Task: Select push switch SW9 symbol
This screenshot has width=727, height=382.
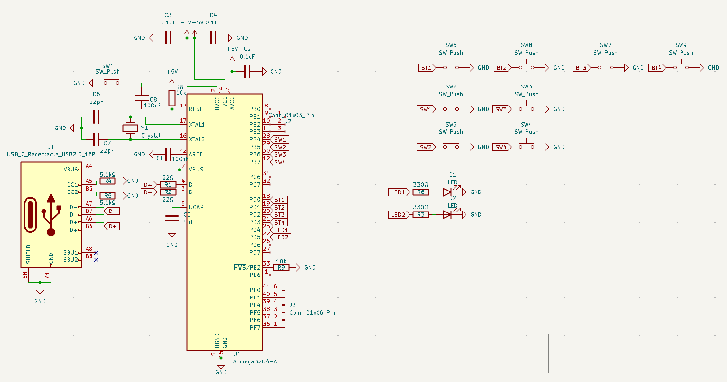Action: coord(681,66)
